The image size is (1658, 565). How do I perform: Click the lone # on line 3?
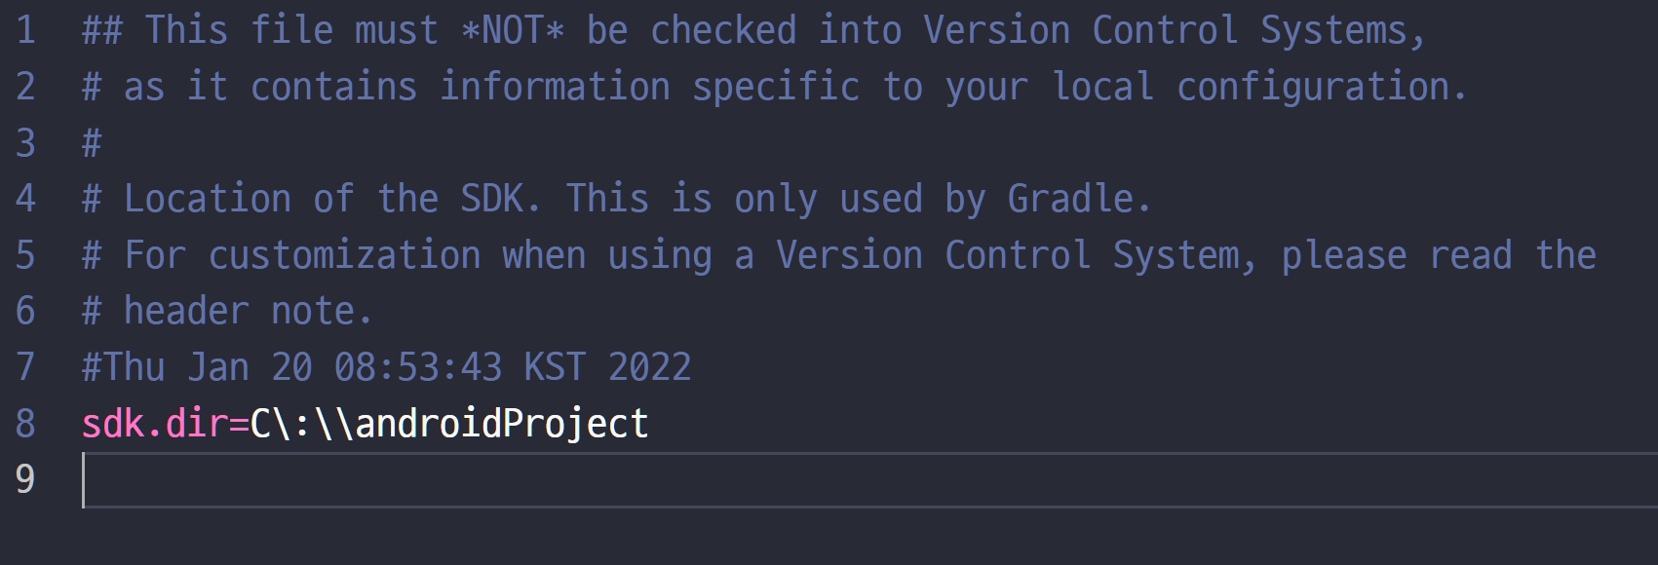click(92, 144)
